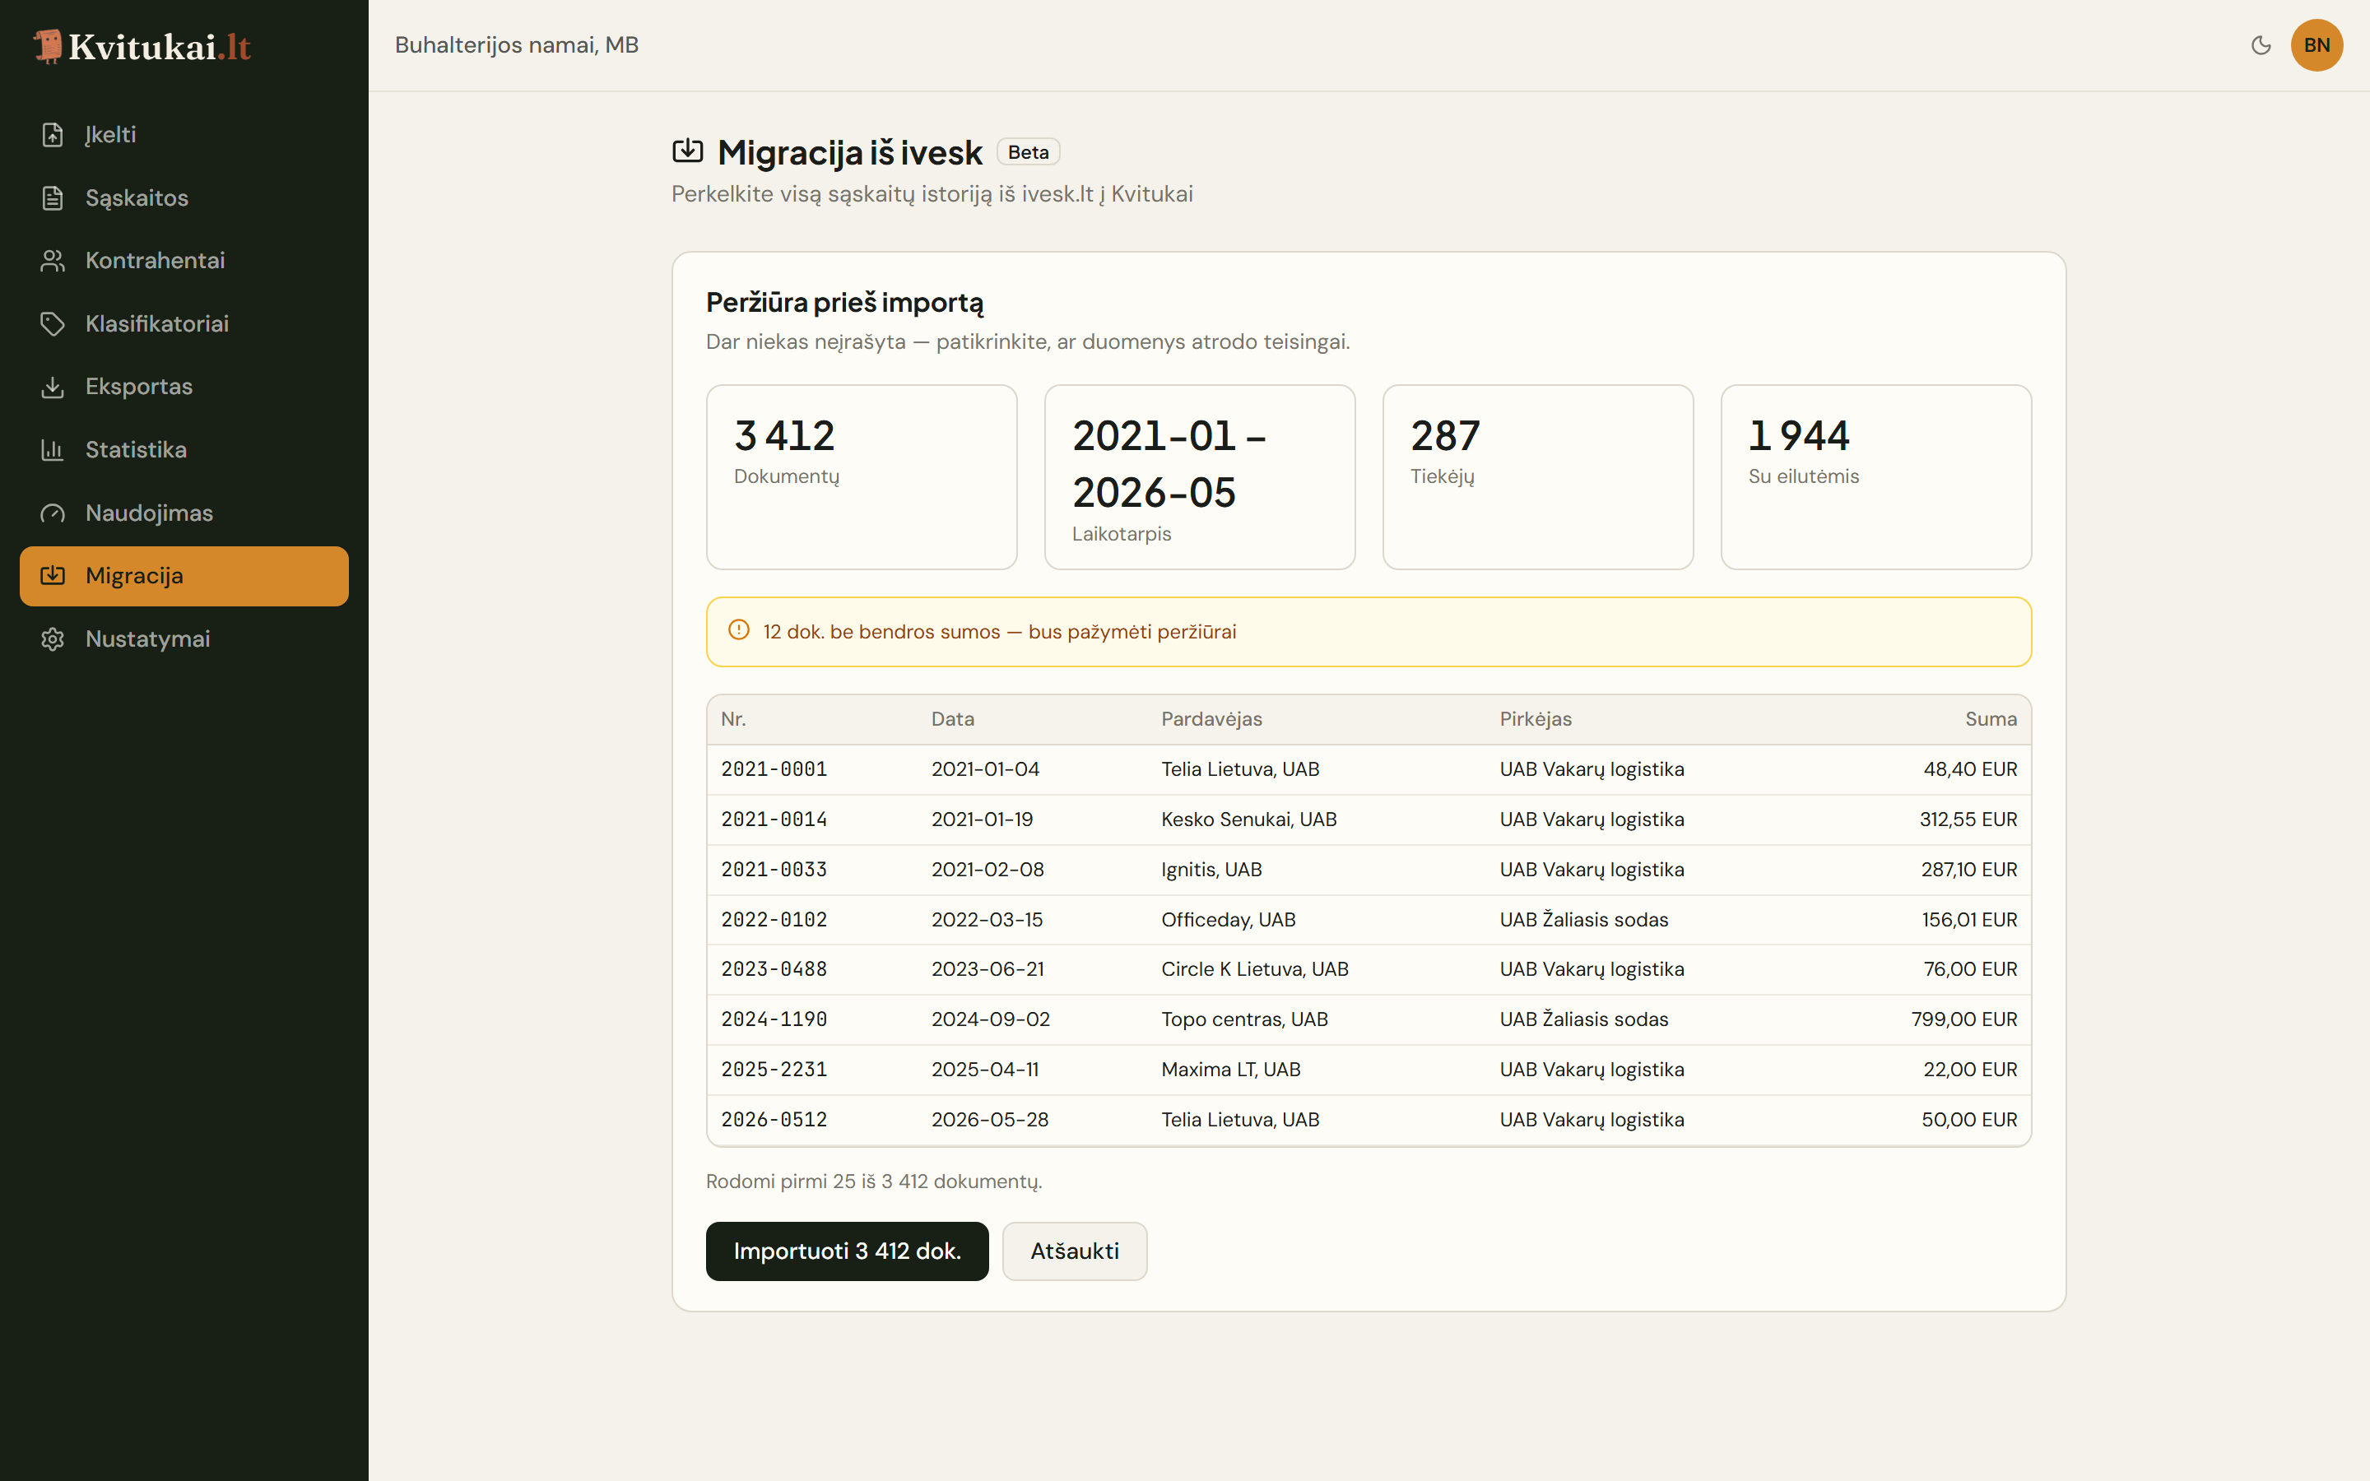Click seller Topo centras, UAB
The image size is (2370, 1481).
[x=1245, y=1019]
